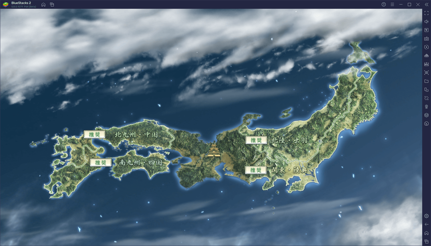Open BlueStacks home screen icon in title bar
The width and height of the screenshot is (431, 246).
coord(43,5)
